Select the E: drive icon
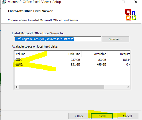 coord(18,64)
